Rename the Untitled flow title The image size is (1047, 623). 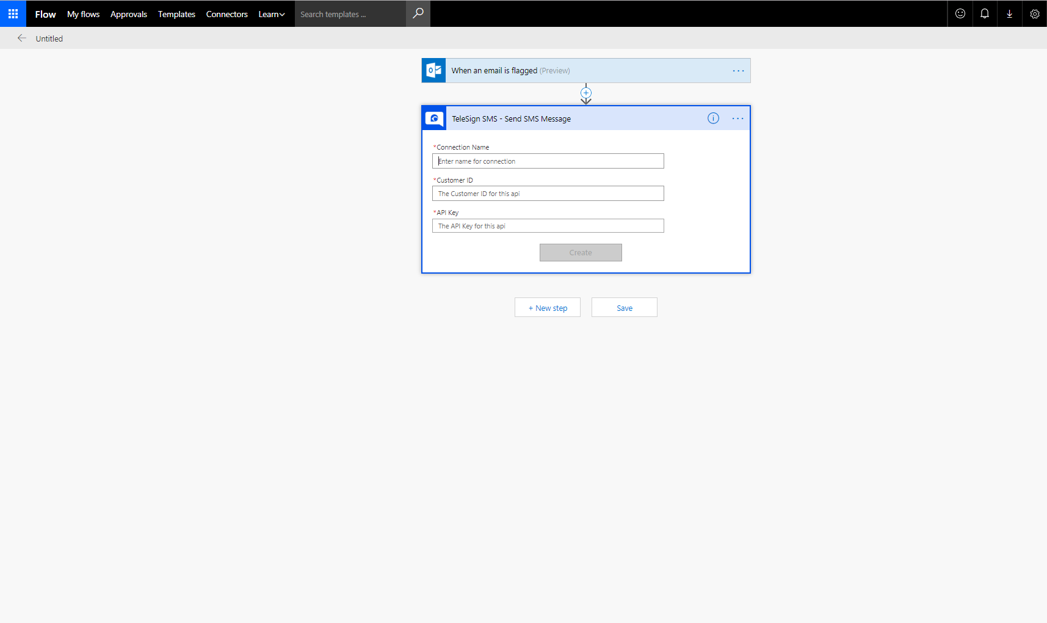pos(49,38)
